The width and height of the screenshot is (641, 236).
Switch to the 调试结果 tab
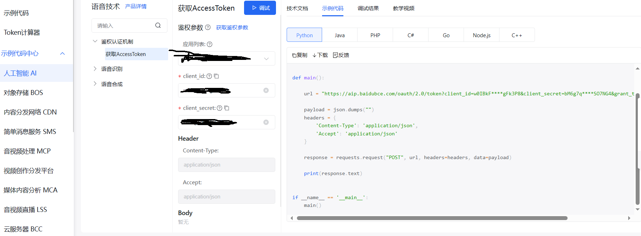click(x=368, y=8)
